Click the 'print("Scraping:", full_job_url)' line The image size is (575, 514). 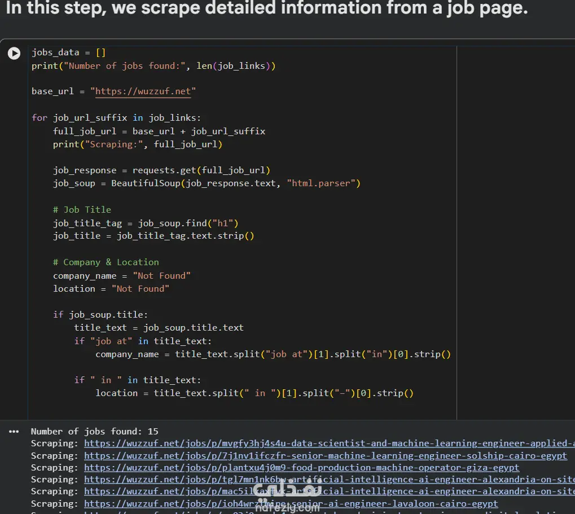138,144
